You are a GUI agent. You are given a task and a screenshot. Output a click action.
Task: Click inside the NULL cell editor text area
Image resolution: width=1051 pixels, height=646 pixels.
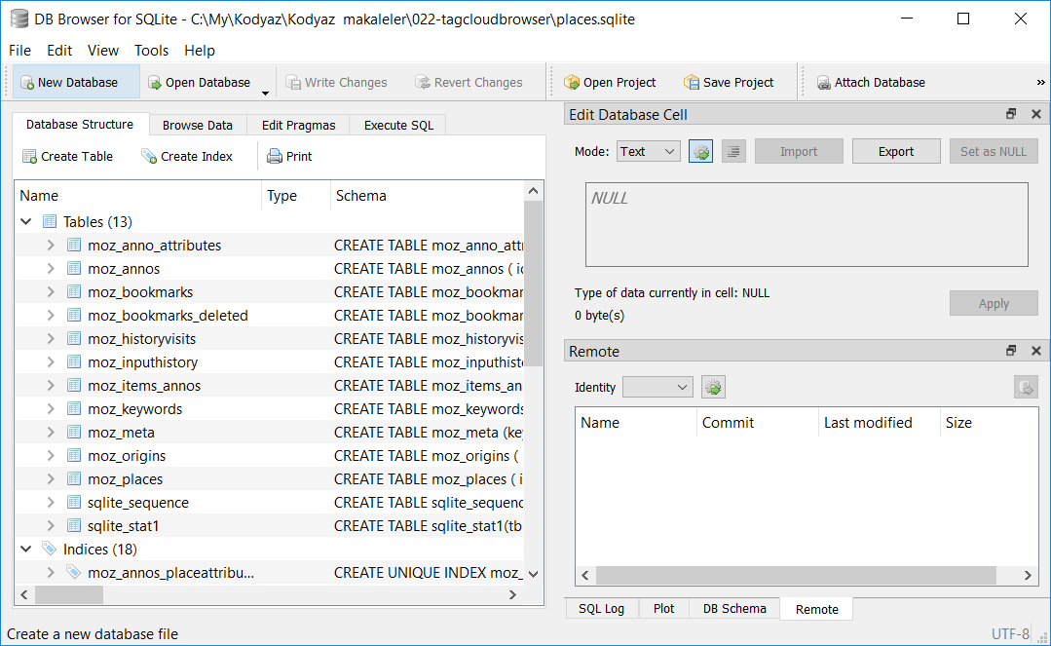click(x=807, y=225)
